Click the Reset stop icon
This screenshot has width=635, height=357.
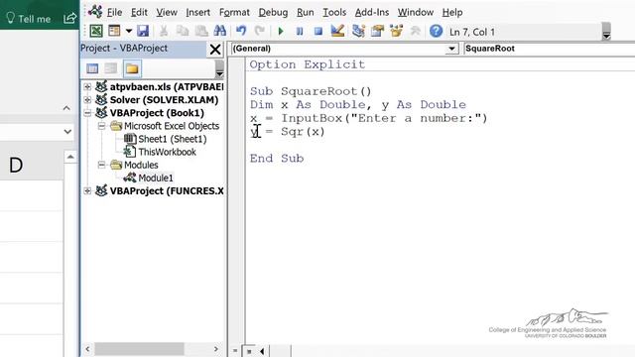[x=318, y=31]
